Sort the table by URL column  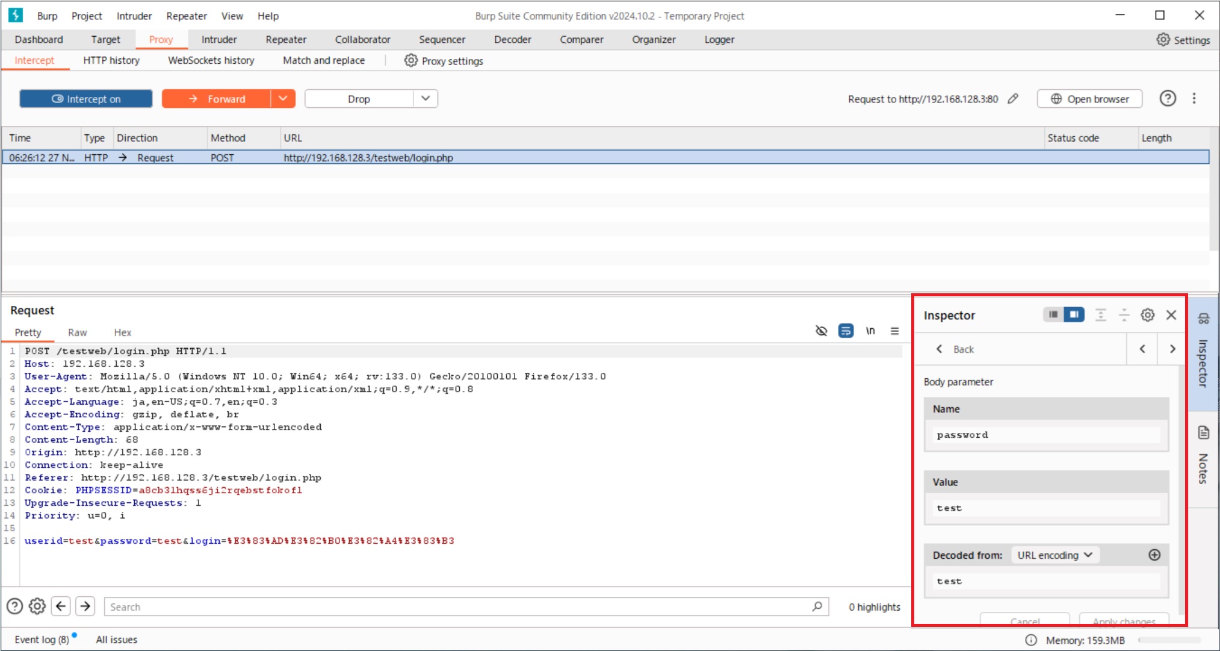(661, 138)
